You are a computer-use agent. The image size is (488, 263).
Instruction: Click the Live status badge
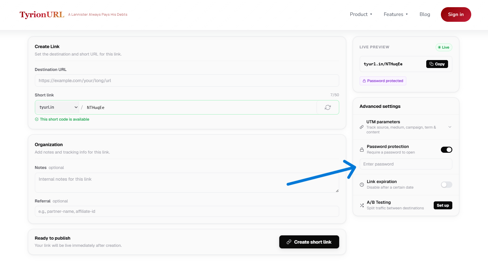pyautogui.click(x=444, y=47)
